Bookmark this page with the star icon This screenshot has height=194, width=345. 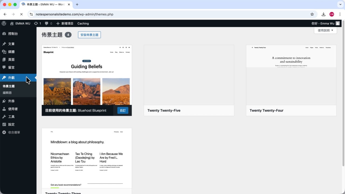[x=312, y=14]
